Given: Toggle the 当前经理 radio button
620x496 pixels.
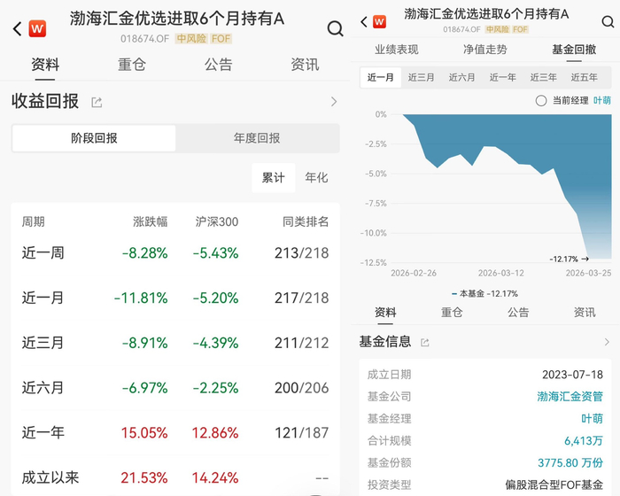Looking at the screenshot, I should click(541, 100).
